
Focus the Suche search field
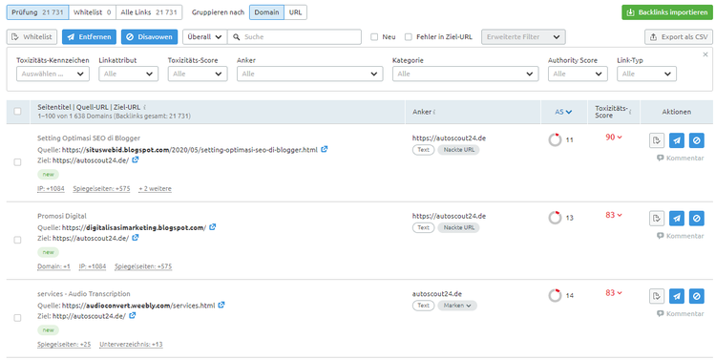coord(295,37)
